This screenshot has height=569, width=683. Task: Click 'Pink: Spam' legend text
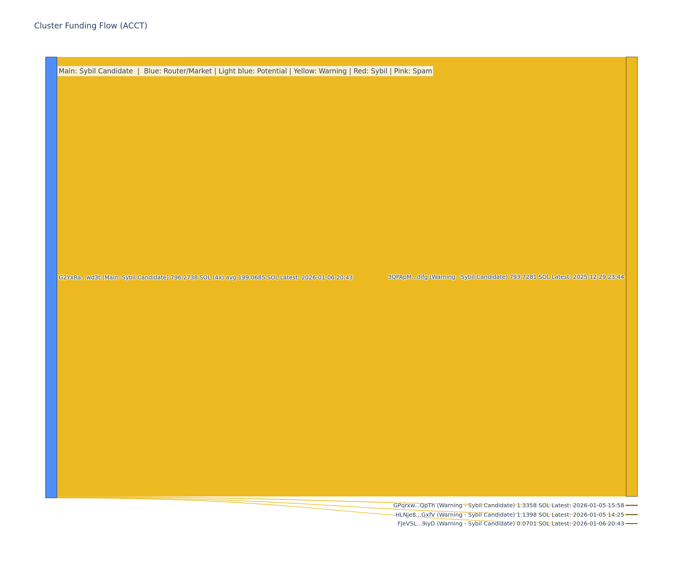[413, 71]
